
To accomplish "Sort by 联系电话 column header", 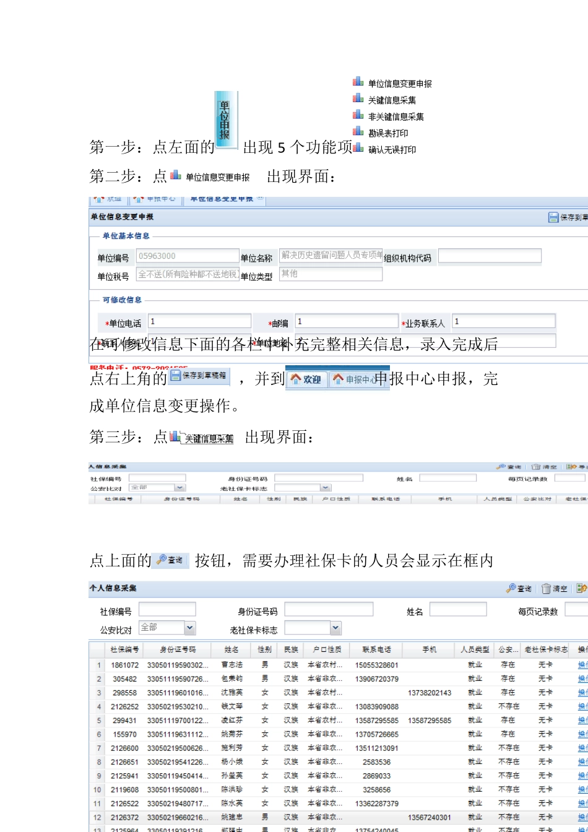I will (376, 649).
